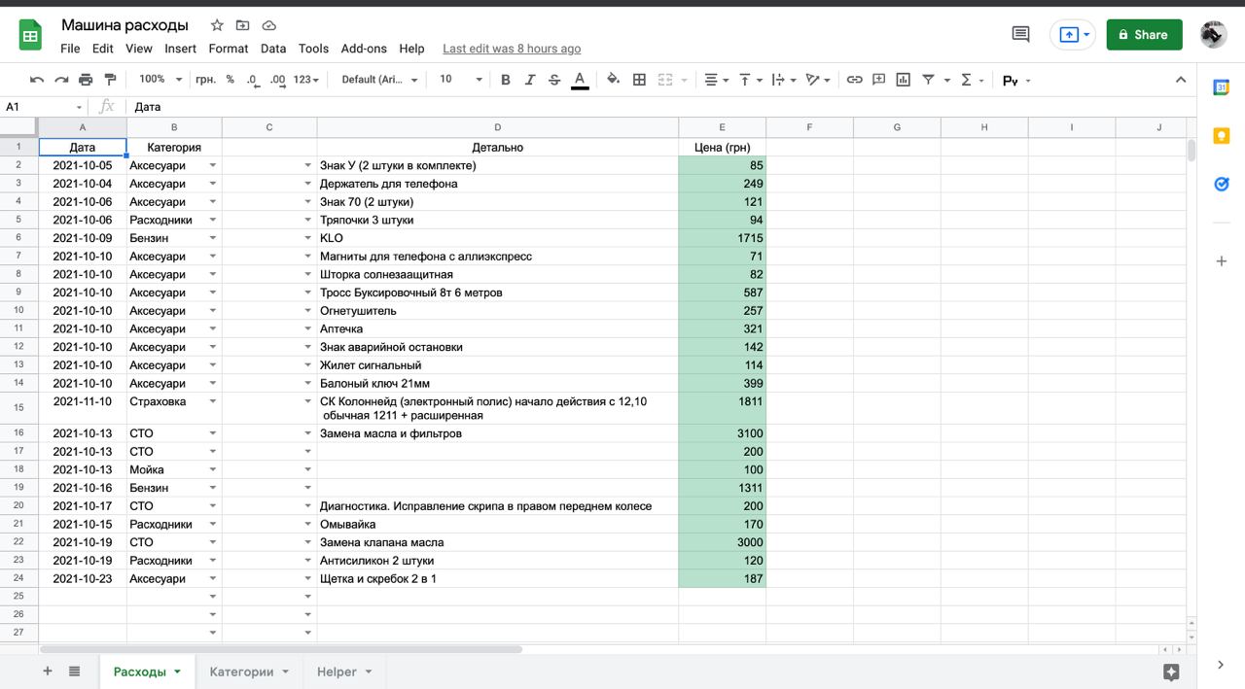Print the spreadsheet via printer icon

[86, 80]
